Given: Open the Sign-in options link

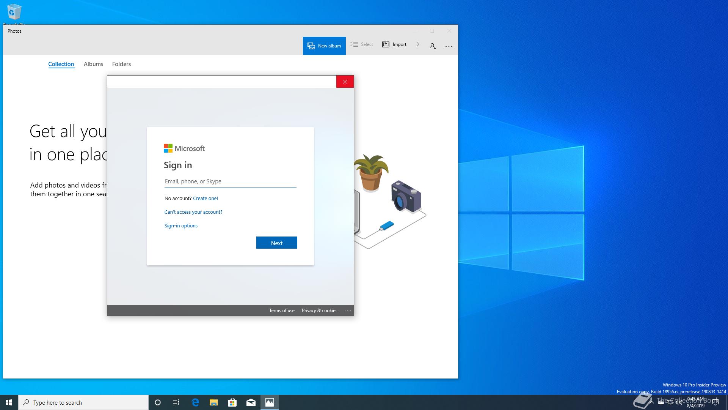Looking at the screenshot, I should [x=181, y=225].
